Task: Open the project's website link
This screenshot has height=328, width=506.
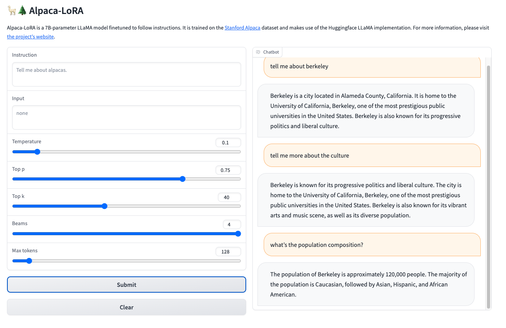Action: tap(30, 37)
